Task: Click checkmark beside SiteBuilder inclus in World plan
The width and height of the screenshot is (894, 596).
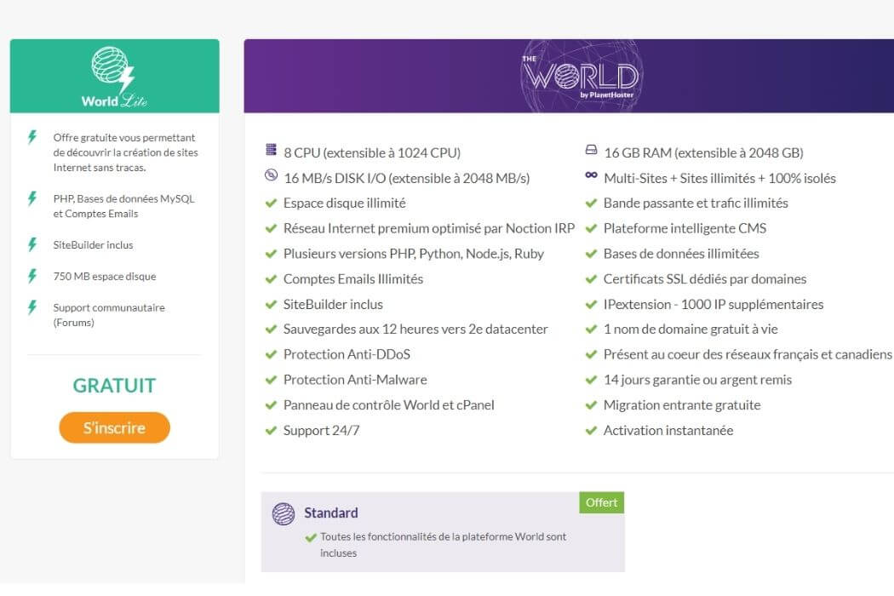Action: pyautogui.click(x=271, y=304)
